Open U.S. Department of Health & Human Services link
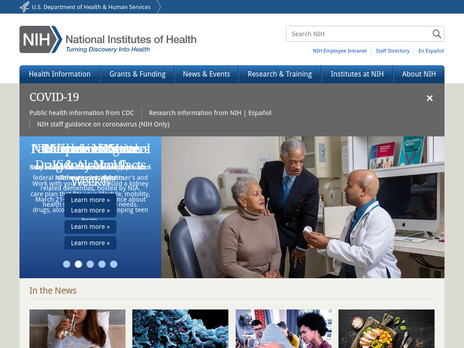This screenshot has height=348, width=464. pos(91,7)
